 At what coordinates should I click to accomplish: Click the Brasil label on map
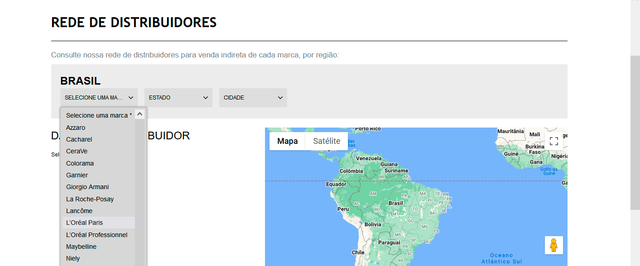(x=396, y=203)
